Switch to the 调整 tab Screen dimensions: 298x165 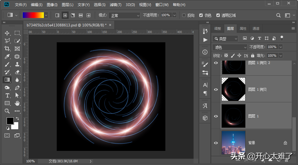coord(218,28)
